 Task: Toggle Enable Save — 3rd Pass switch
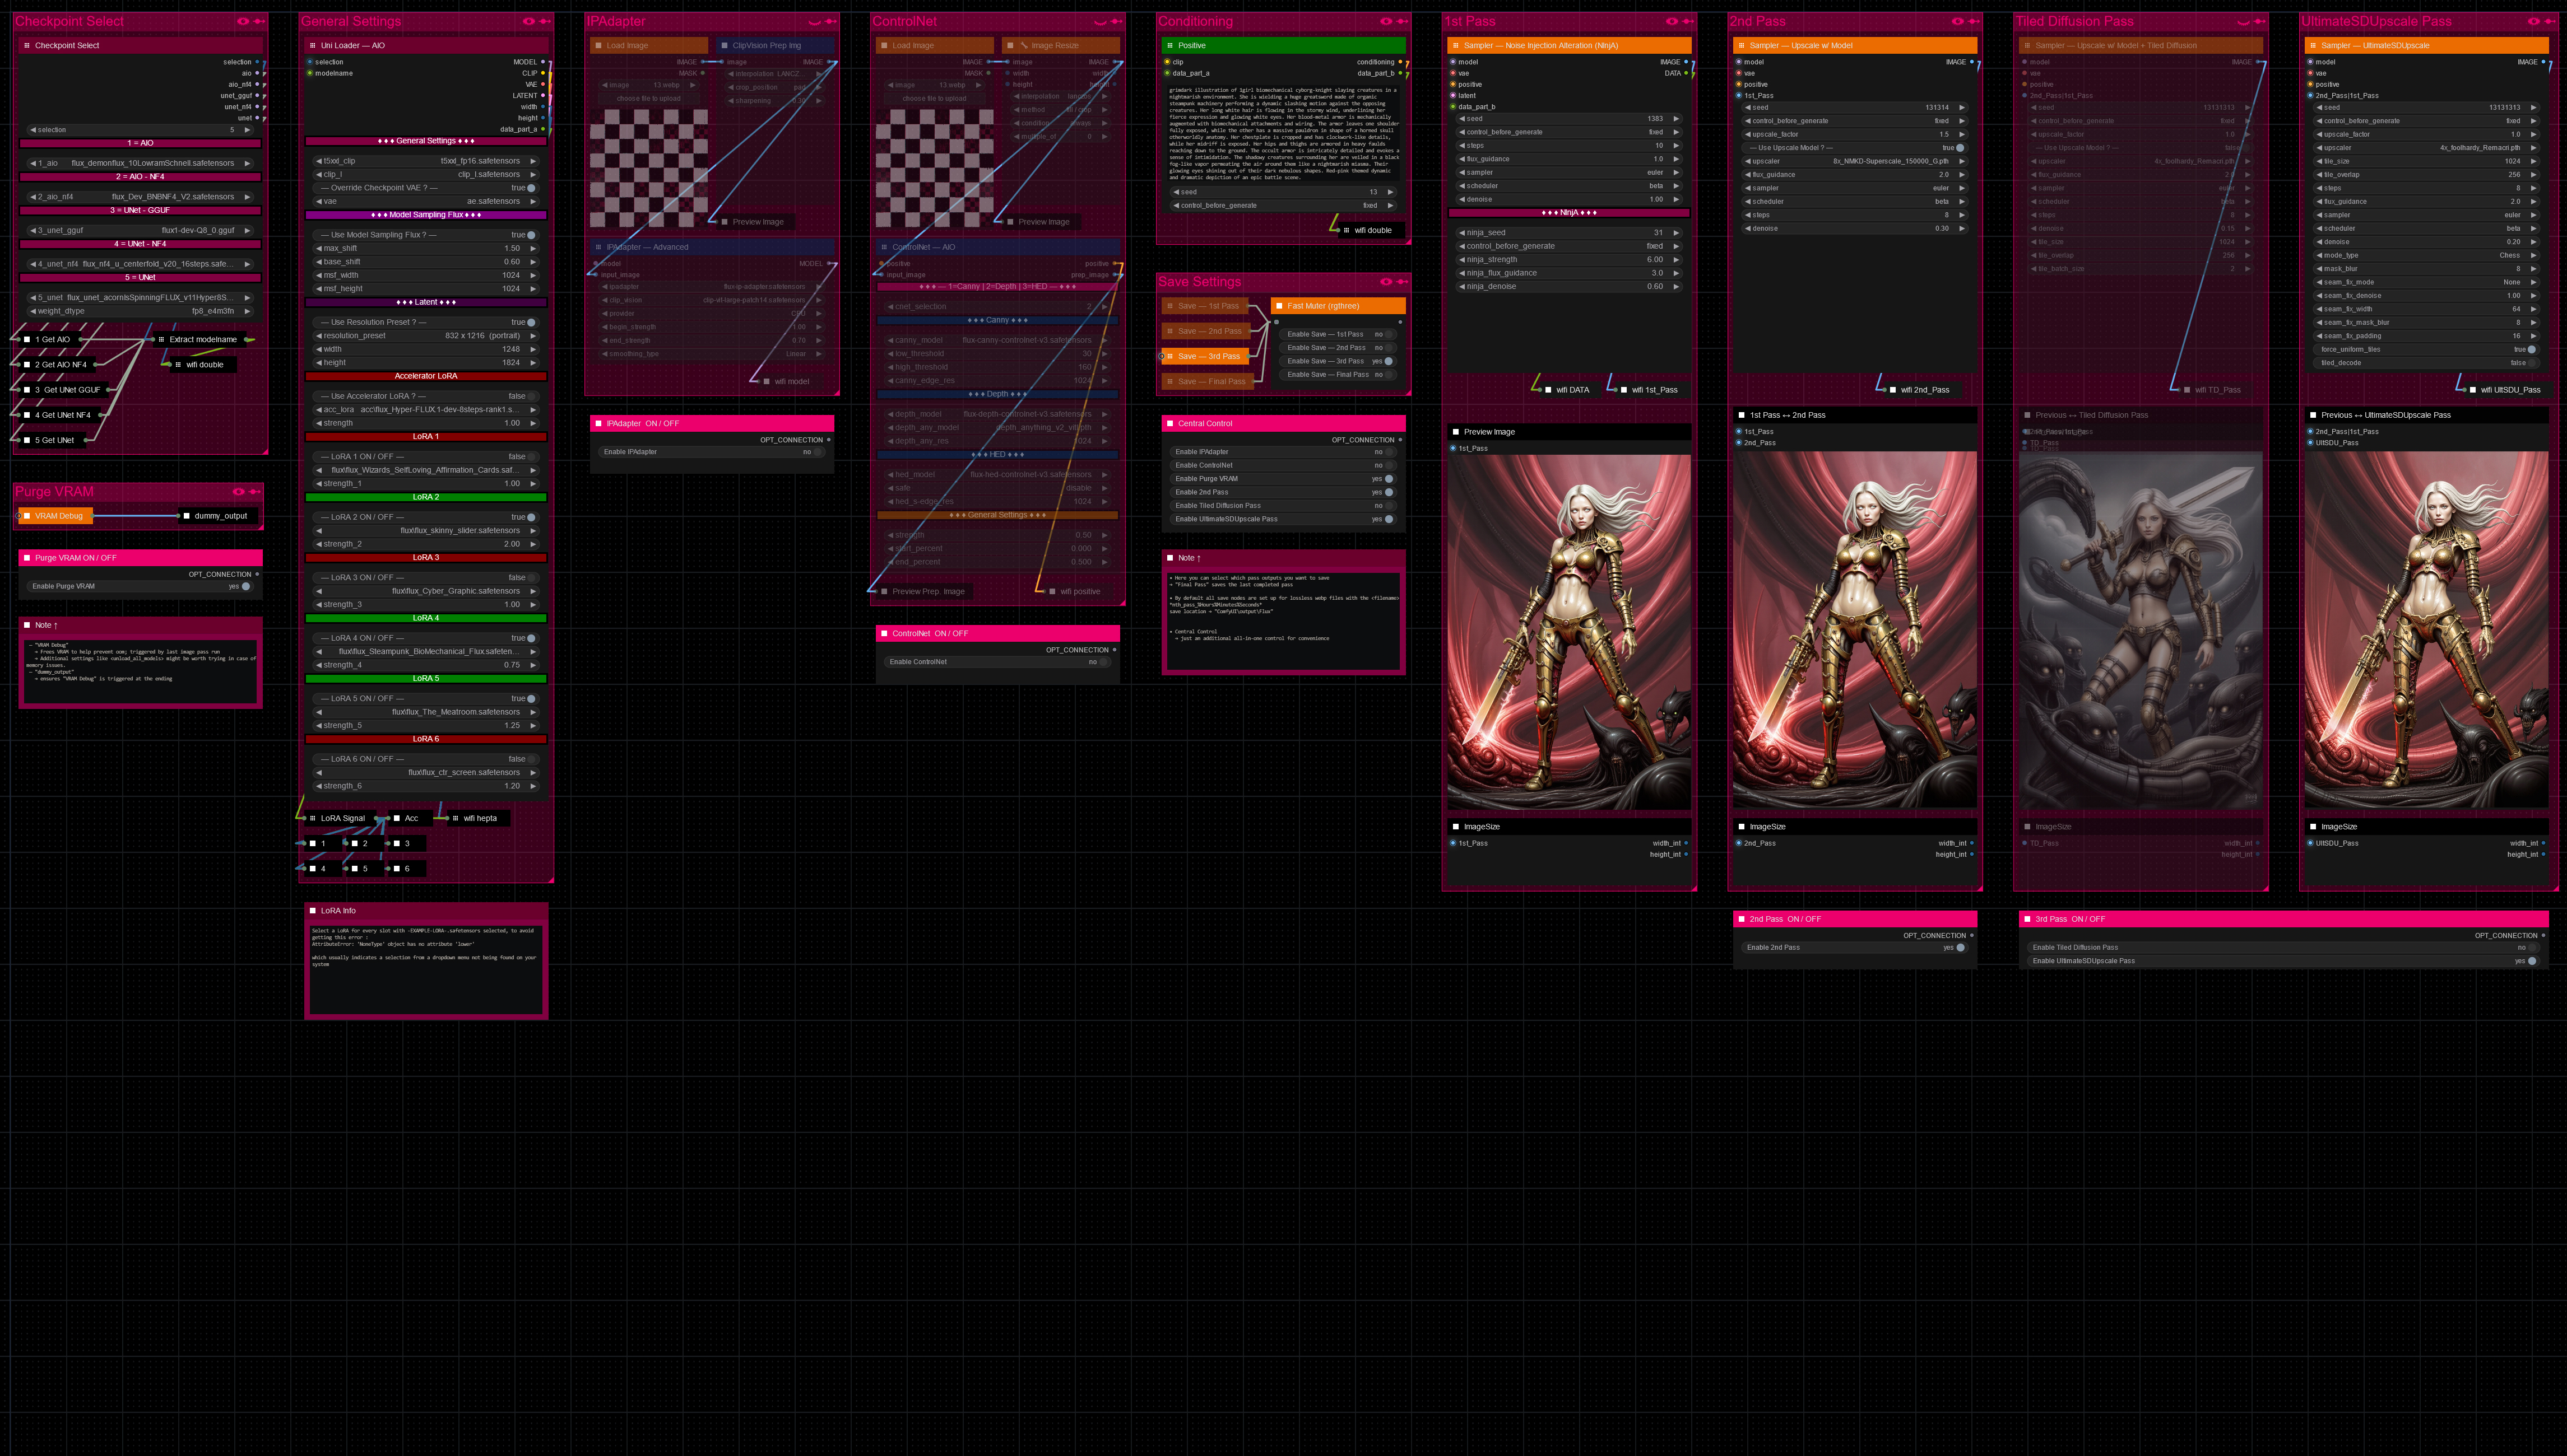coord(1387,361)
